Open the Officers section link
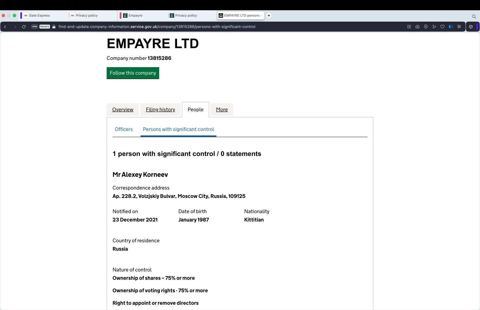The height and width of the screenshot is (310, 480). tap(124, 129)
